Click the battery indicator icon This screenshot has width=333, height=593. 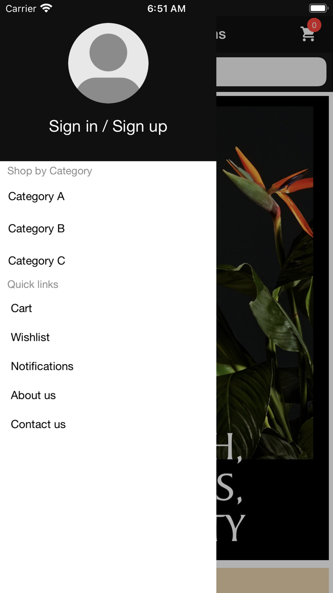(319, 8)
